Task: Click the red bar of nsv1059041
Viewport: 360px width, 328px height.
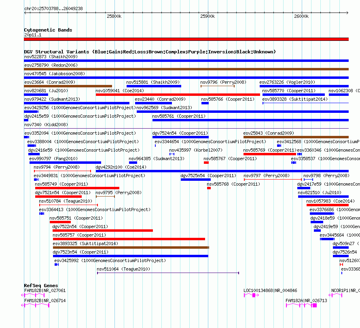Action: pyautogui.click(x=178, y=95)
